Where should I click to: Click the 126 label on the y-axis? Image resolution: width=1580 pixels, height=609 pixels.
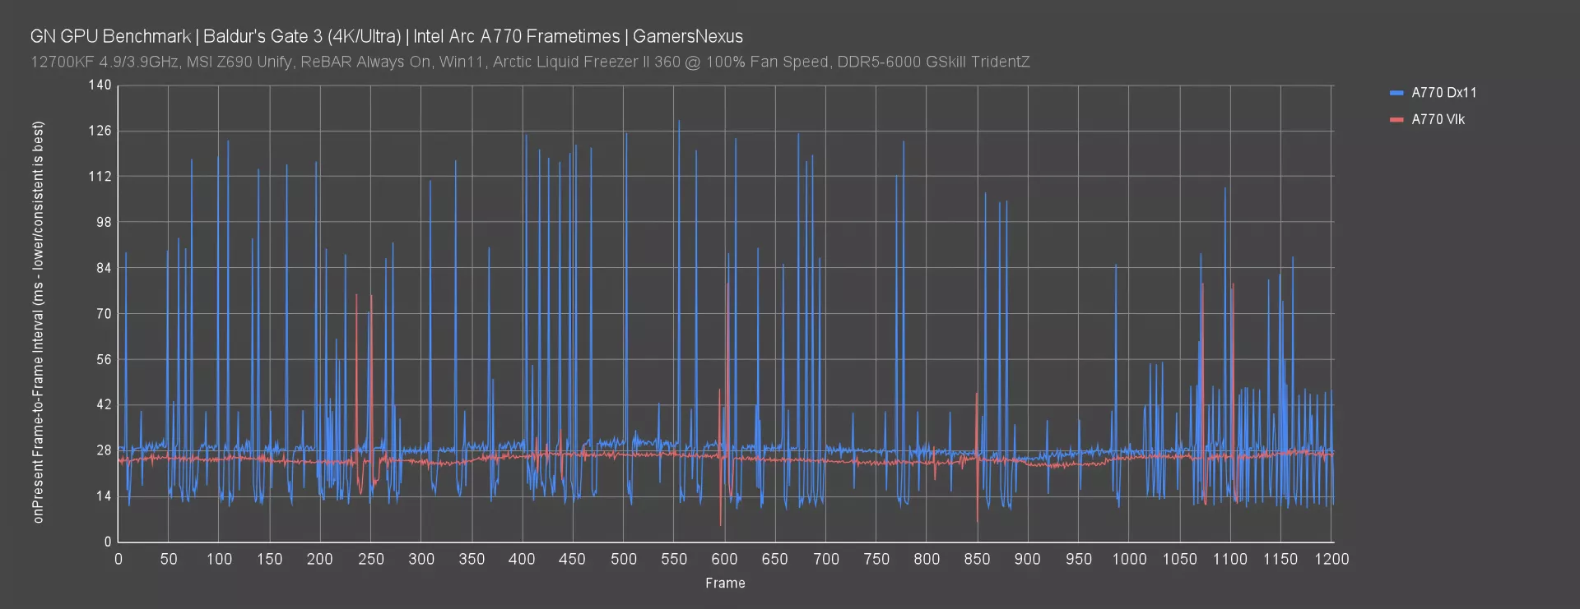(x=100, y=131)
